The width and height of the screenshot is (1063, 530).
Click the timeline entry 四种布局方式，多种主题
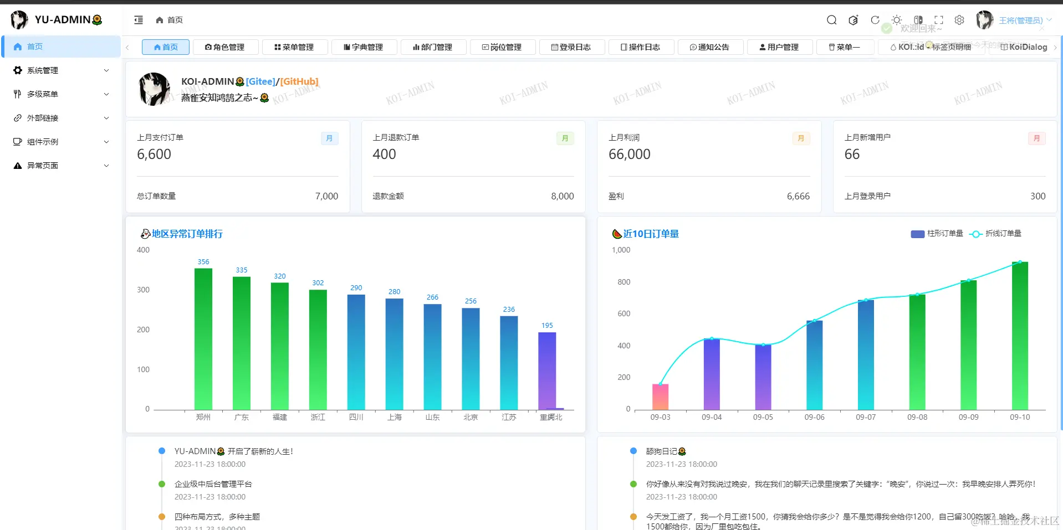click(x=217, y=517)
